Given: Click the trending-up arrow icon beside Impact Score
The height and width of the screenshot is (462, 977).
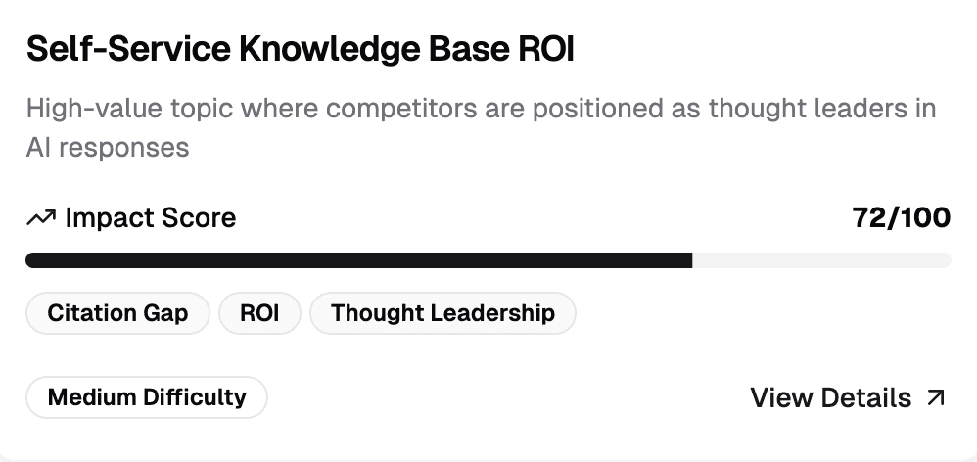Looking at the screenshot, I should pos(41,218).
